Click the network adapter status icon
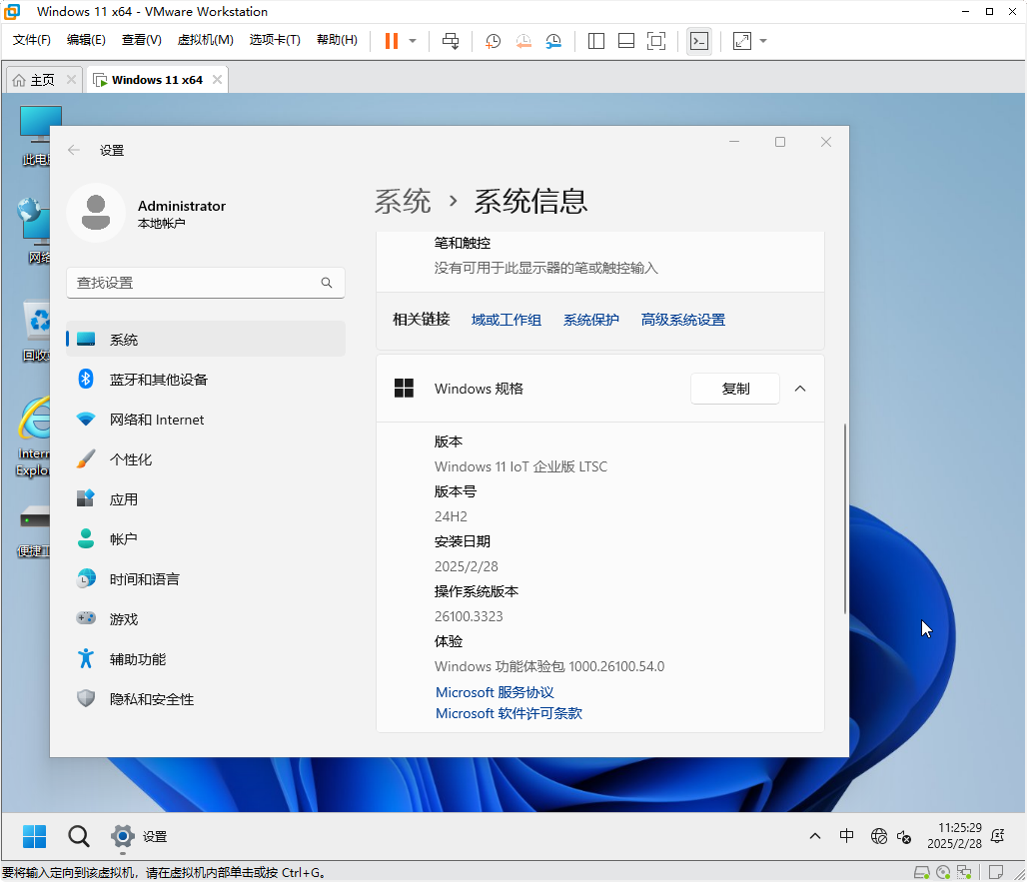 coord(963,871)
